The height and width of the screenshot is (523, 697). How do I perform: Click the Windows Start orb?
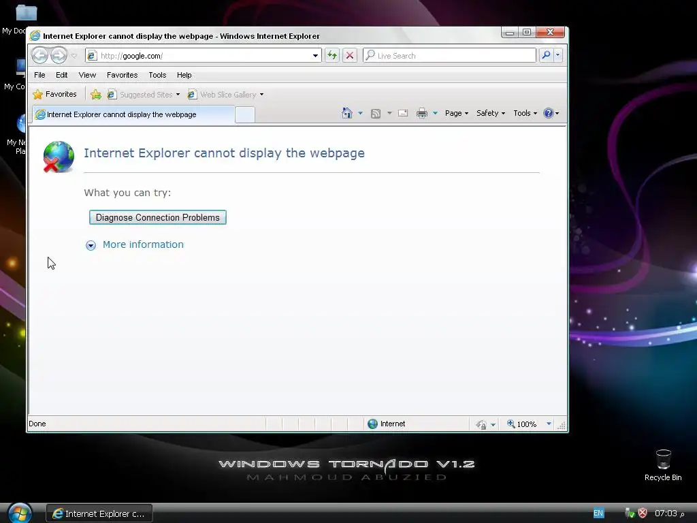tap(20, 513)
